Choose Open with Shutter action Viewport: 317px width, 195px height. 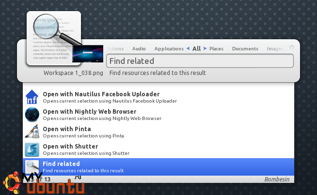tap(70, 147)
